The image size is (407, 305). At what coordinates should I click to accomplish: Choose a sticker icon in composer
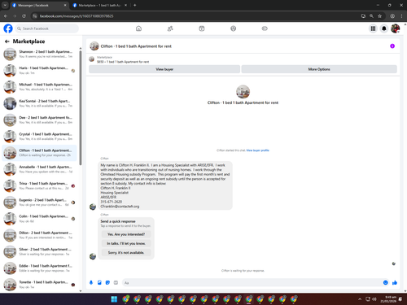coord(107,282)
